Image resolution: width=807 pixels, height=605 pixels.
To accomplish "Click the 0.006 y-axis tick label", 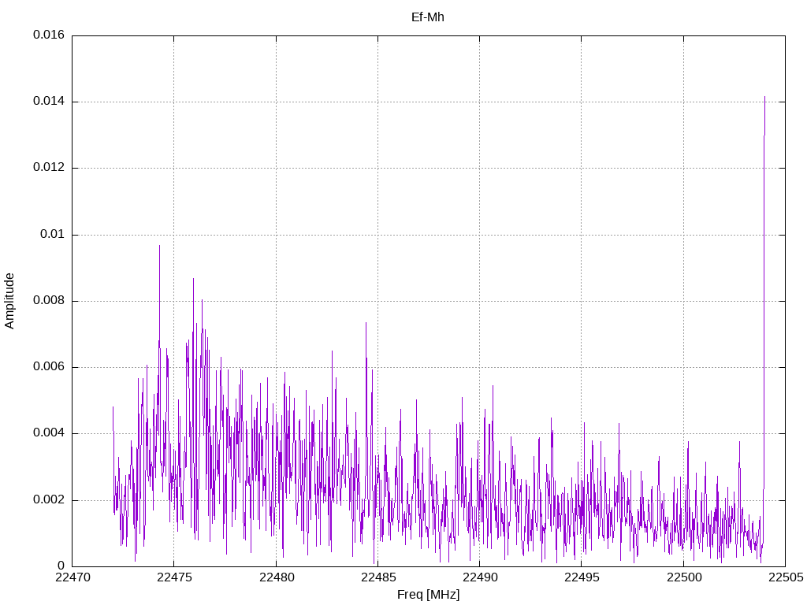I will tap(49, 367).
